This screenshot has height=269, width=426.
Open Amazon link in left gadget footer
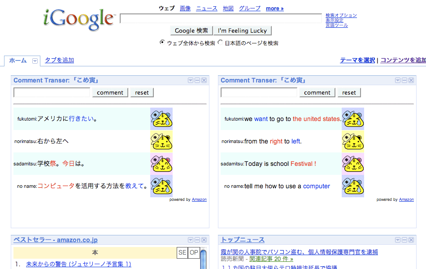199,200
